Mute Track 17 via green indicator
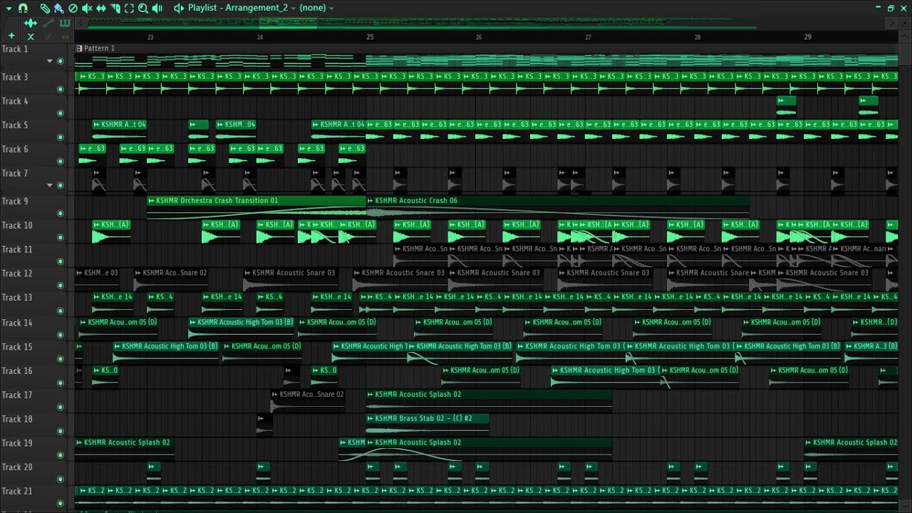Screen dimensions: 912x513 [x=60, y=407]
